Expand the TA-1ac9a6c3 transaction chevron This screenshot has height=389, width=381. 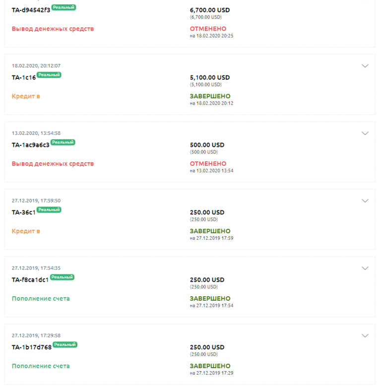click(x=365, y=133)
